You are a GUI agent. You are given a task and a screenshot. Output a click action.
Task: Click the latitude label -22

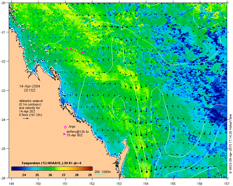tap(3, 61)
